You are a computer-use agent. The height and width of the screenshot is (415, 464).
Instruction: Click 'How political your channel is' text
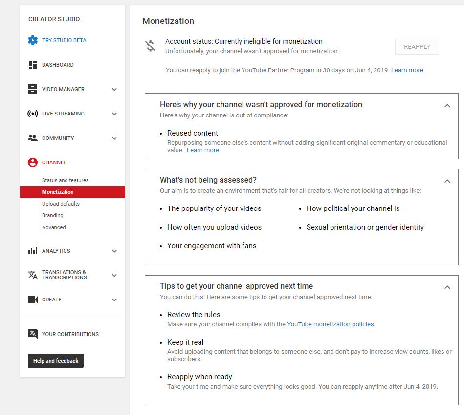pos(353,208)
